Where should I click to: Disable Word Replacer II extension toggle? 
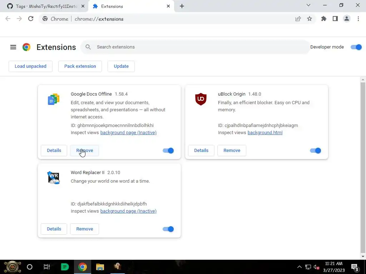[x=168, y=229]
